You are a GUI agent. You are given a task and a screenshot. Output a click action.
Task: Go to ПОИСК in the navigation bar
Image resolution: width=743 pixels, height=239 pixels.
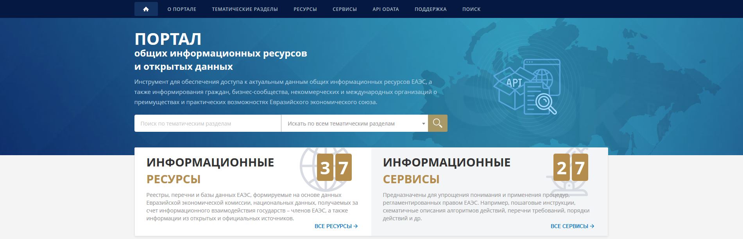(x=471, y=9)
